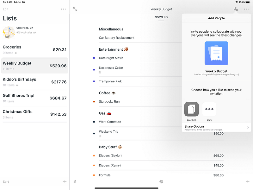Tap the Add People collaborator icon

point(236,9)
